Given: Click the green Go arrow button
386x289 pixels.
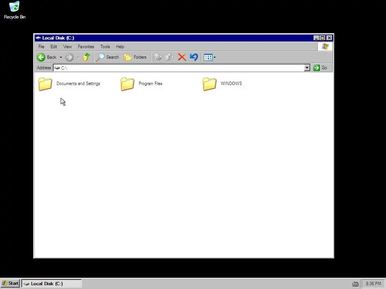Looking at the screenshot, I should point(317,68).
